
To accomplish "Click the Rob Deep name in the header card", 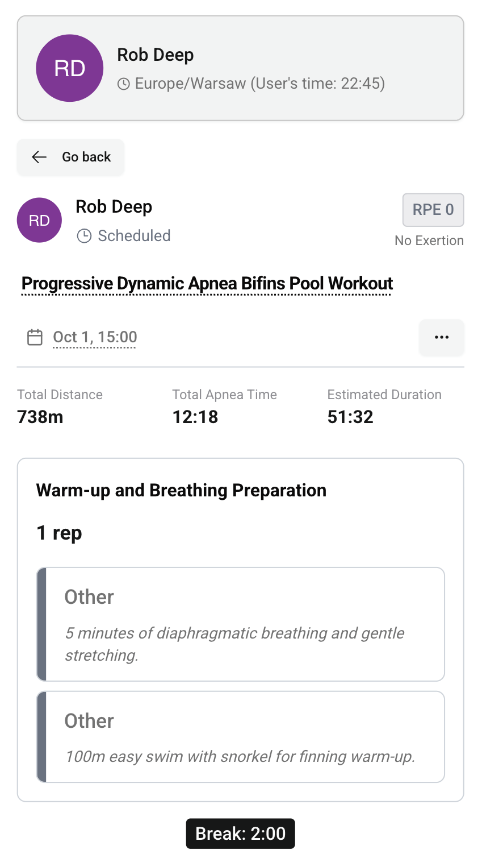I will pyautogui.click(x=156, y=55).
